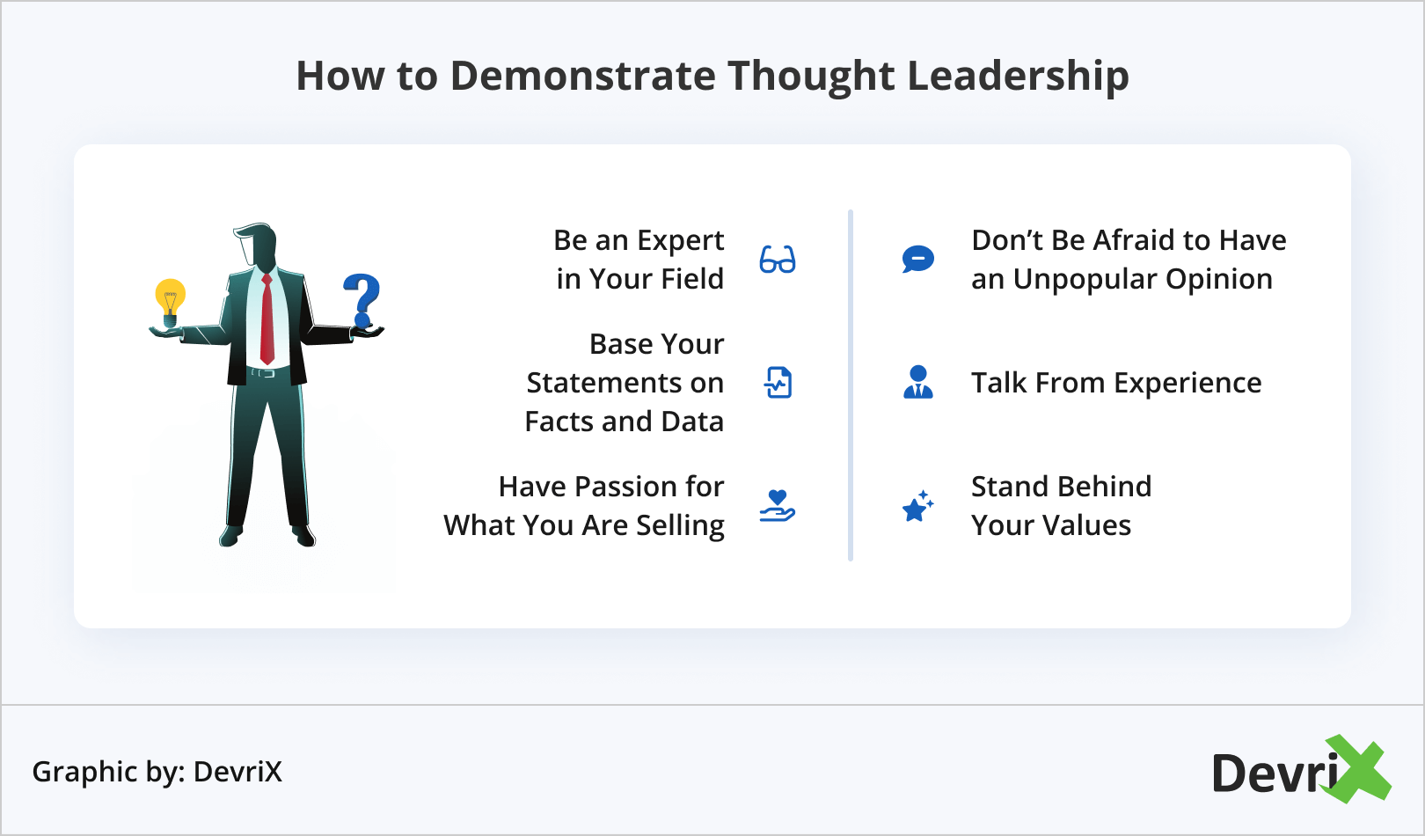Screen dimensions: 1425x836
Task: Click Stand Behind Your Values text
Action: click(1061, 506)
